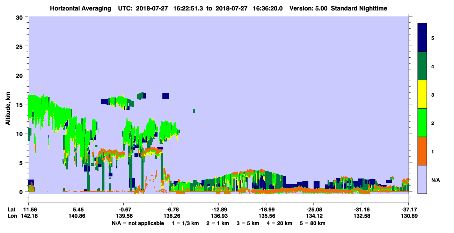Click the latitude value -0.67
454x233 pixels.
124,210
